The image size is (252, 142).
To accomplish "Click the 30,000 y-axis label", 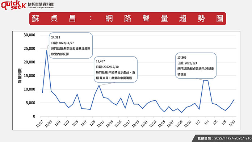I will (x=29, y=35).
